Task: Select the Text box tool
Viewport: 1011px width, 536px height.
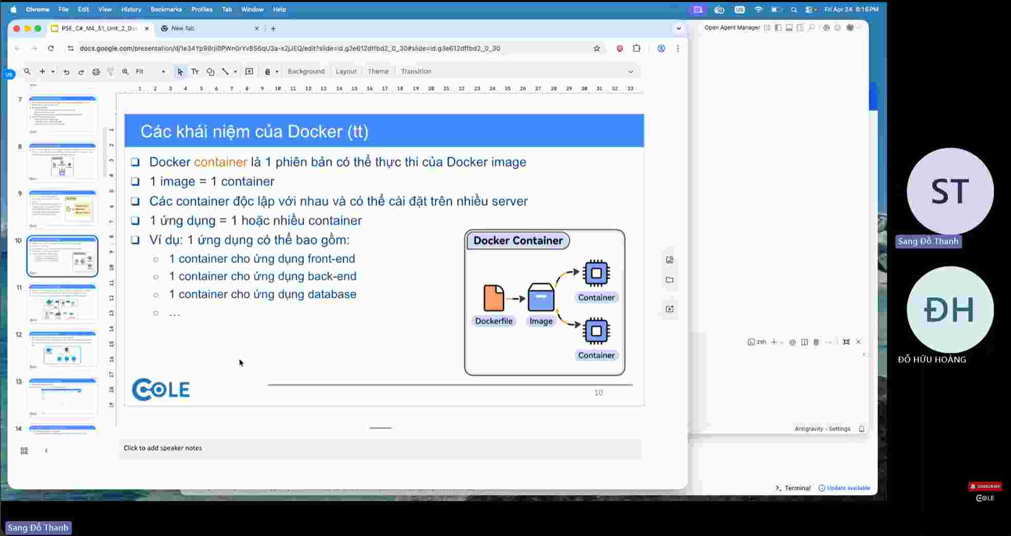Action: click(195, 72)
